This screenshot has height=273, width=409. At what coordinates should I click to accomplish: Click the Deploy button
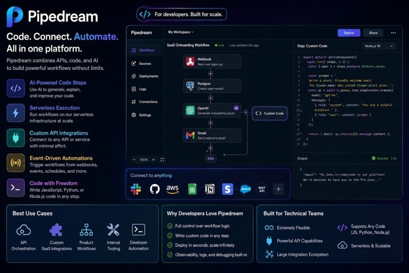click(349, 33)
